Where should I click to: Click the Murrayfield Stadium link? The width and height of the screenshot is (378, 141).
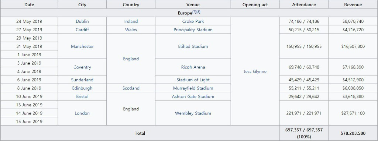coord(193,88)
